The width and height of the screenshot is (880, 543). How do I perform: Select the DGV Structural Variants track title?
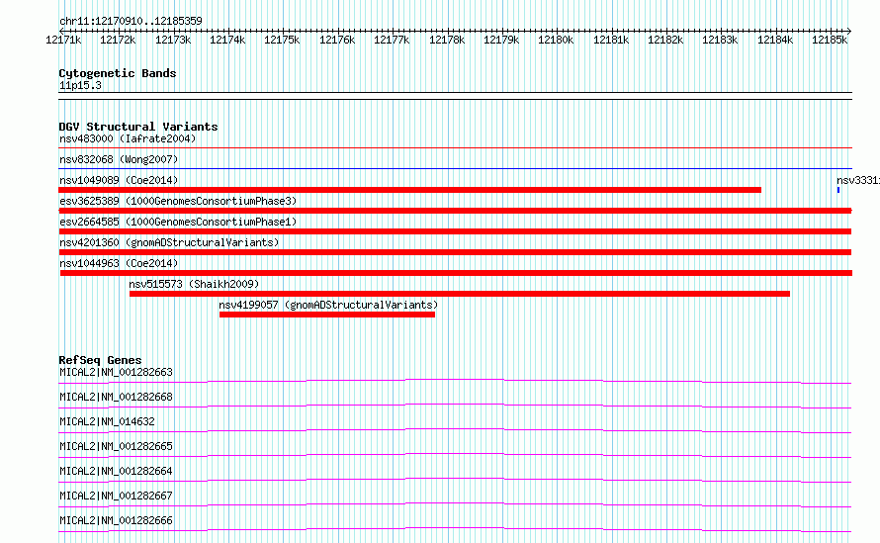tap(138, 127)
